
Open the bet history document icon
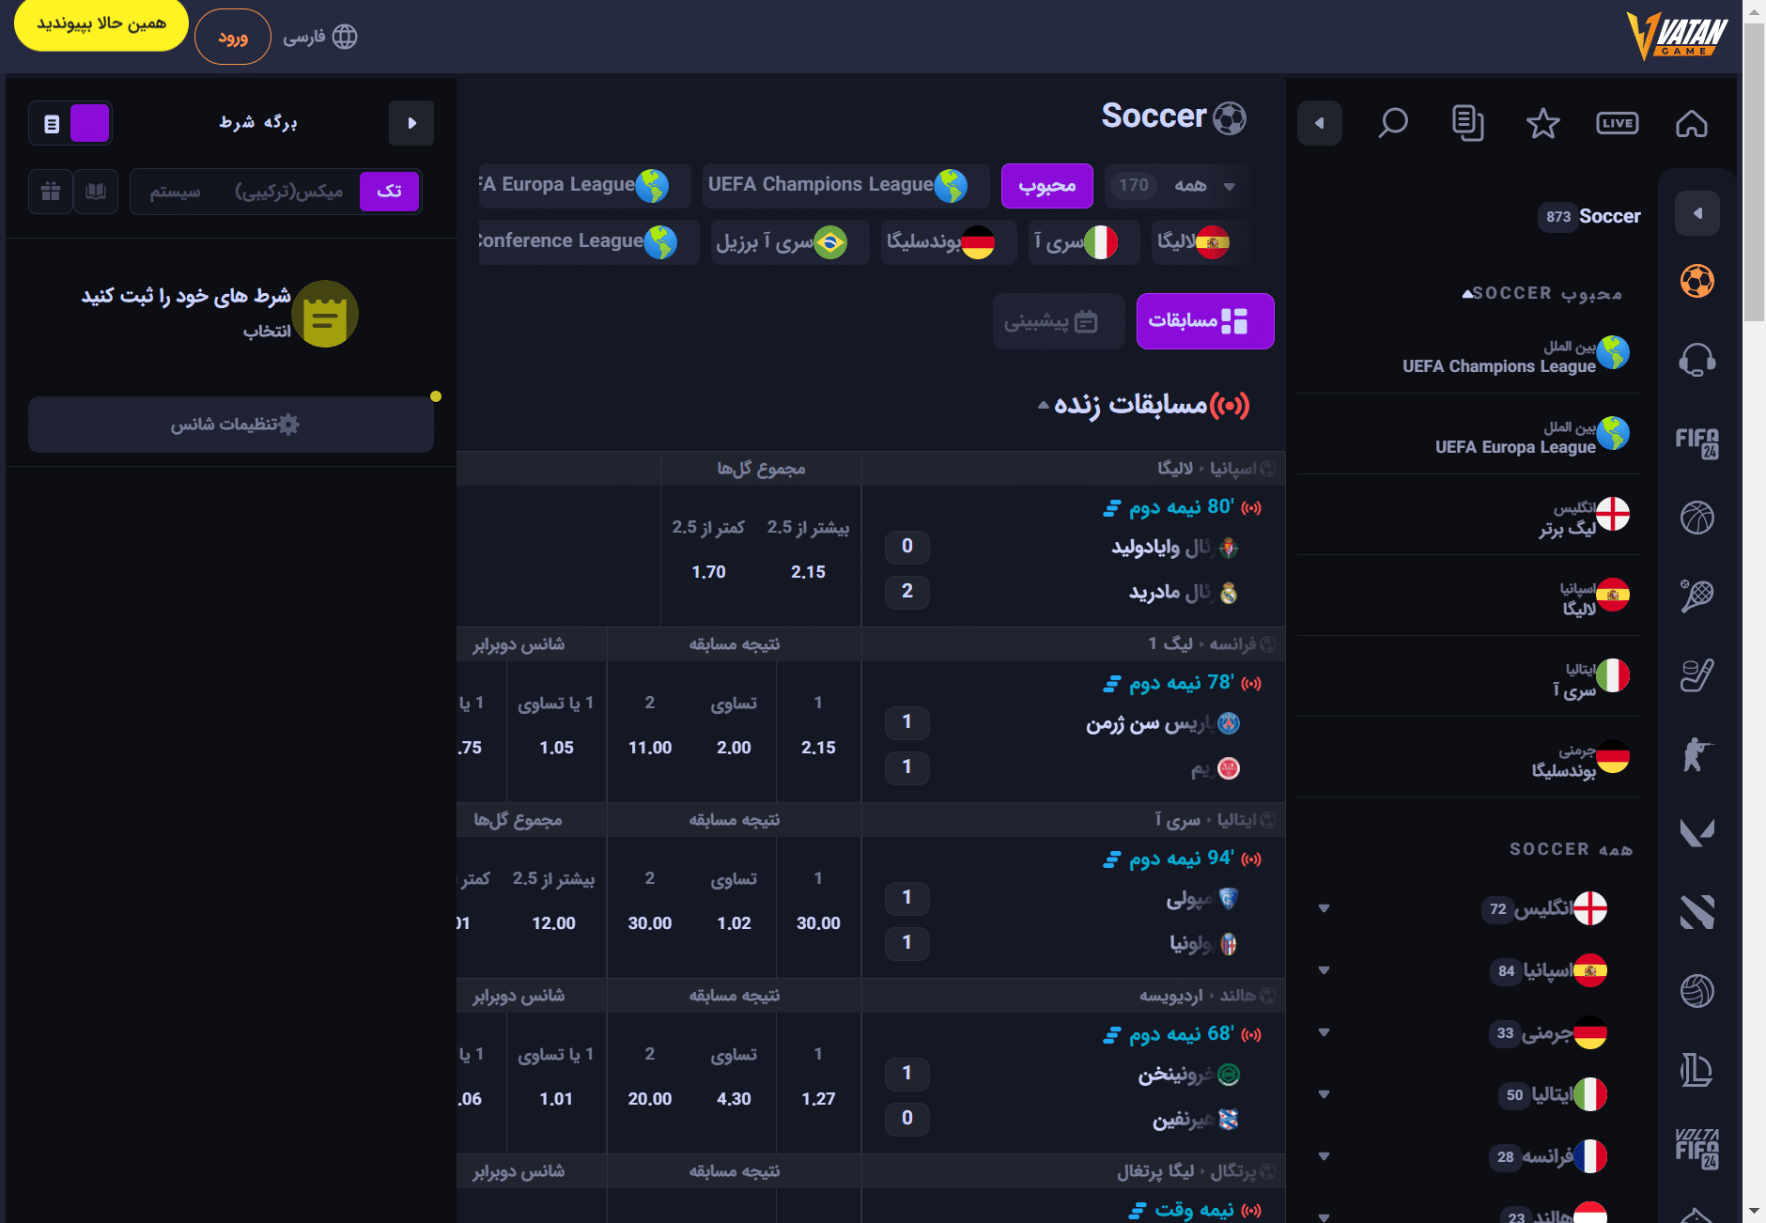(1467, 123)
